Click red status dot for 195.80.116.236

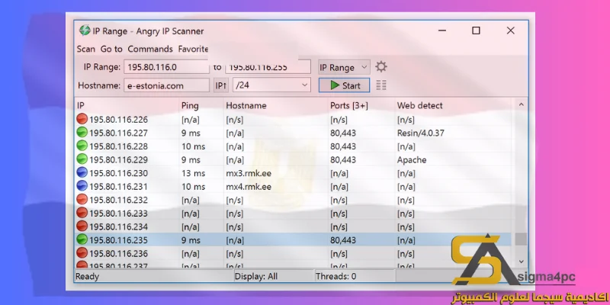[82, 253]
